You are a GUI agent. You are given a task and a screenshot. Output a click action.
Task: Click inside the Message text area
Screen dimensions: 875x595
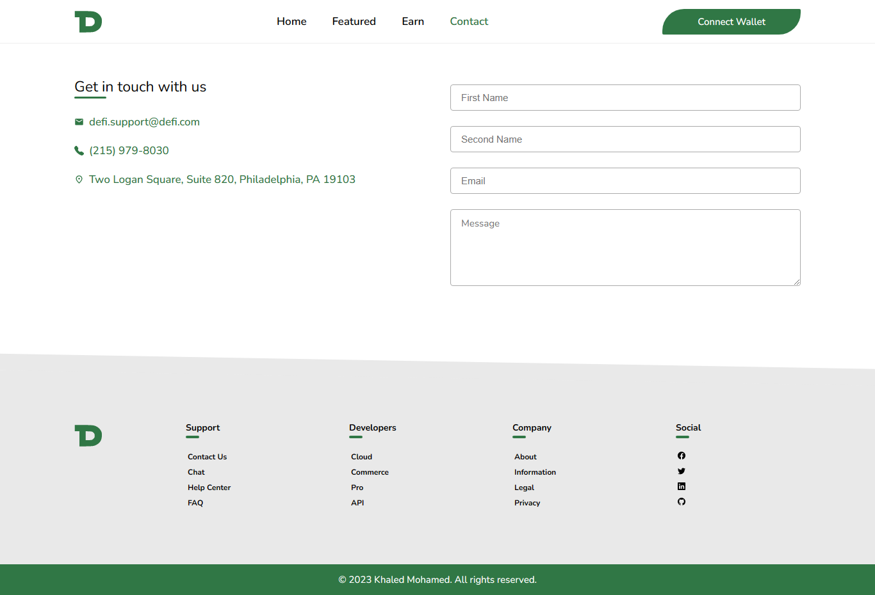(x=625, y=248)
